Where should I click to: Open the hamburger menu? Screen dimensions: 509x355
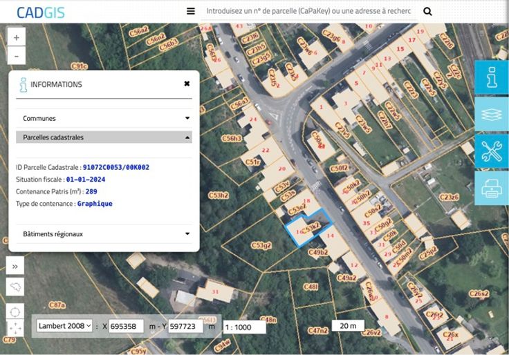coord(191,11)
